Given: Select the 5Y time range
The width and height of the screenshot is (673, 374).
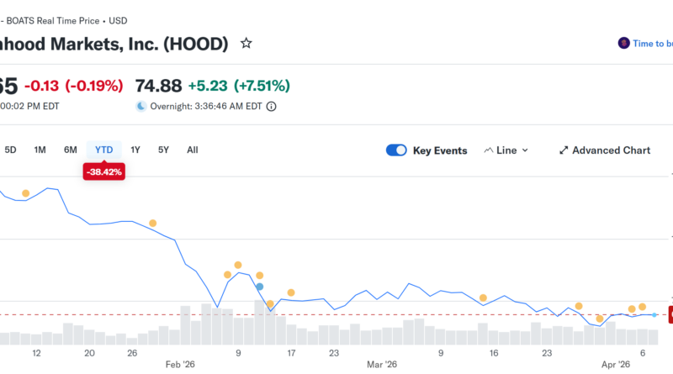Looking at the screenshot, I should coord(163,150).
